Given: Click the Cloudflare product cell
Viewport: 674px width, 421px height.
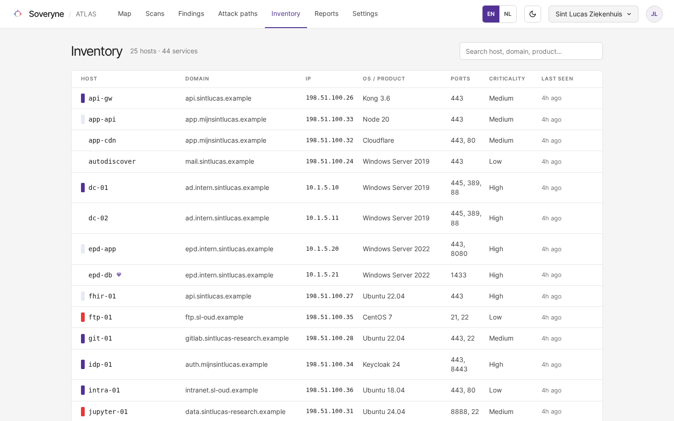Looking at the screenshot, I should (378, 140).
